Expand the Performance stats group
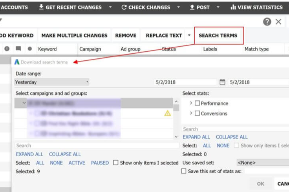Viewport: 289px width, 192px height. (x=191, y=103)
